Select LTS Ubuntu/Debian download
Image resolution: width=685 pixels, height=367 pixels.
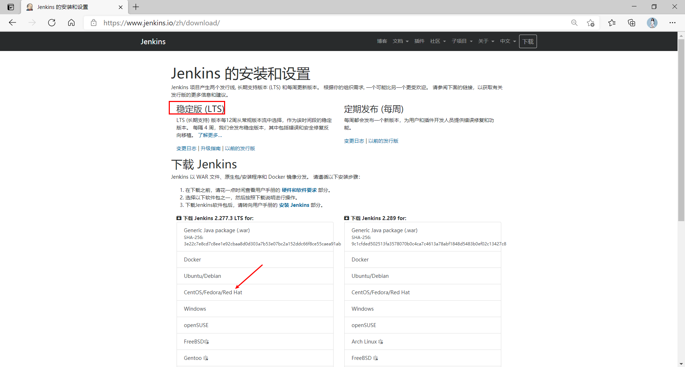click(x=255, y=276)
